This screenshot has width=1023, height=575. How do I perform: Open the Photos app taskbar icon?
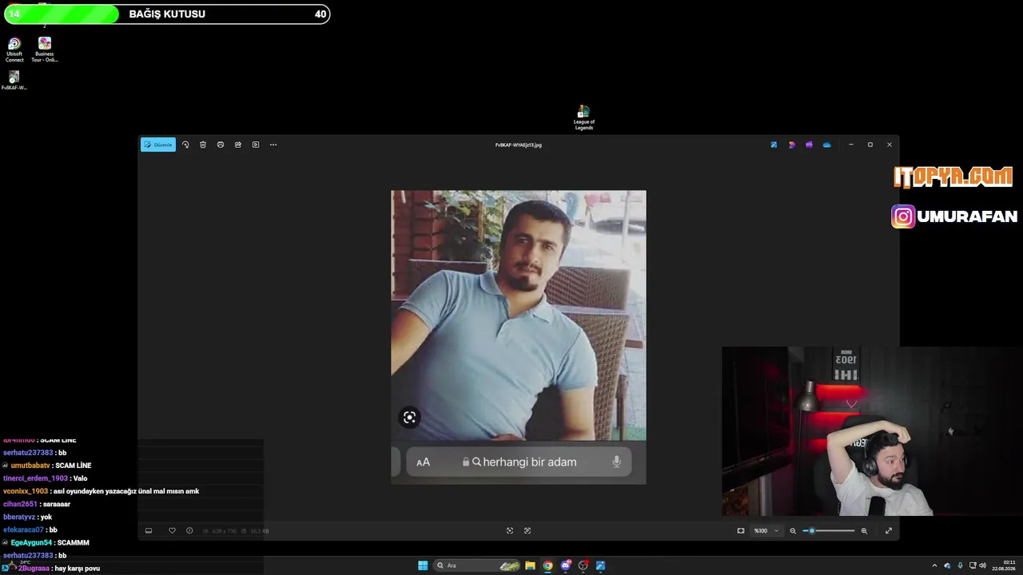pos(600,565)
